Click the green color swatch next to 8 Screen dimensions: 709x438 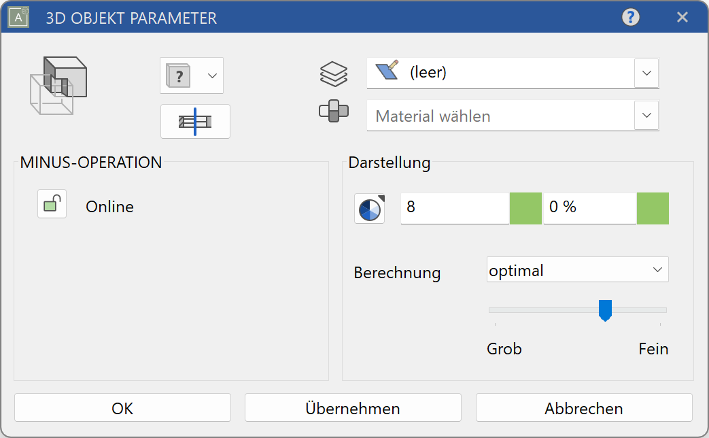525,208
